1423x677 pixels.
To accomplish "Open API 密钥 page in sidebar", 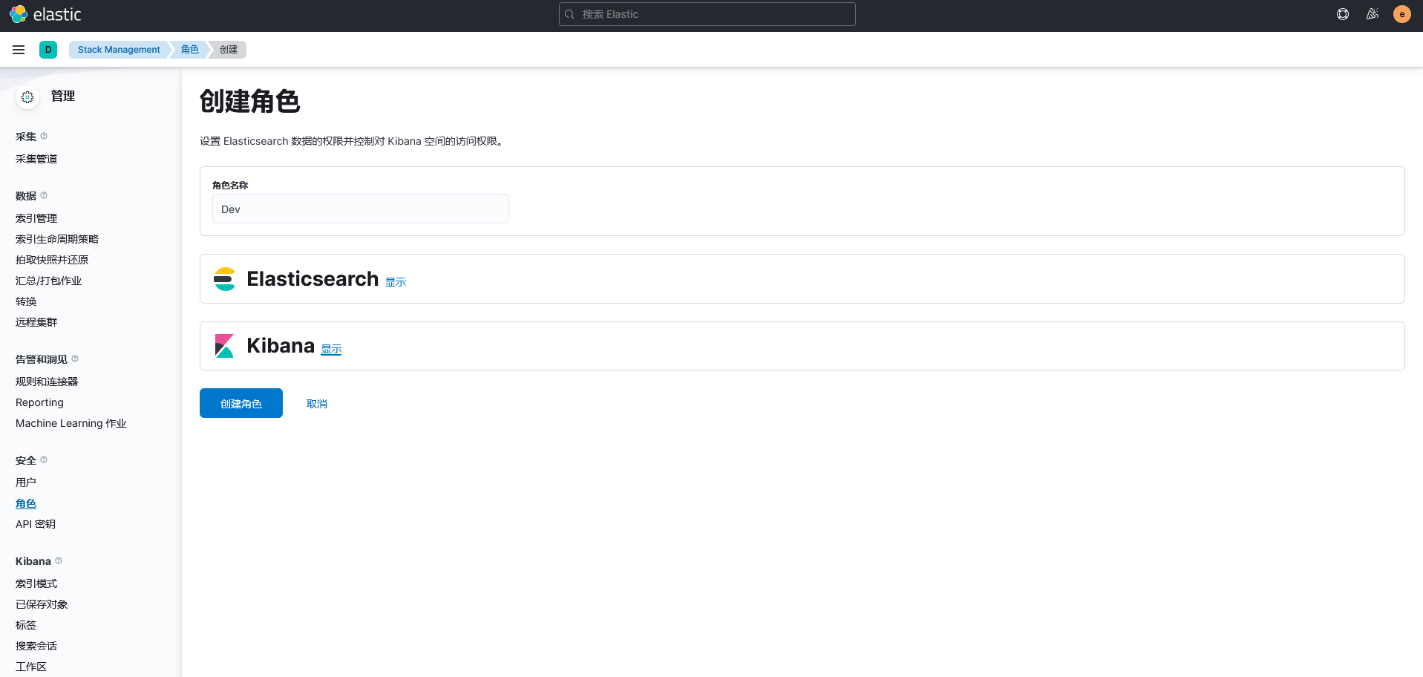I will 36,524.
